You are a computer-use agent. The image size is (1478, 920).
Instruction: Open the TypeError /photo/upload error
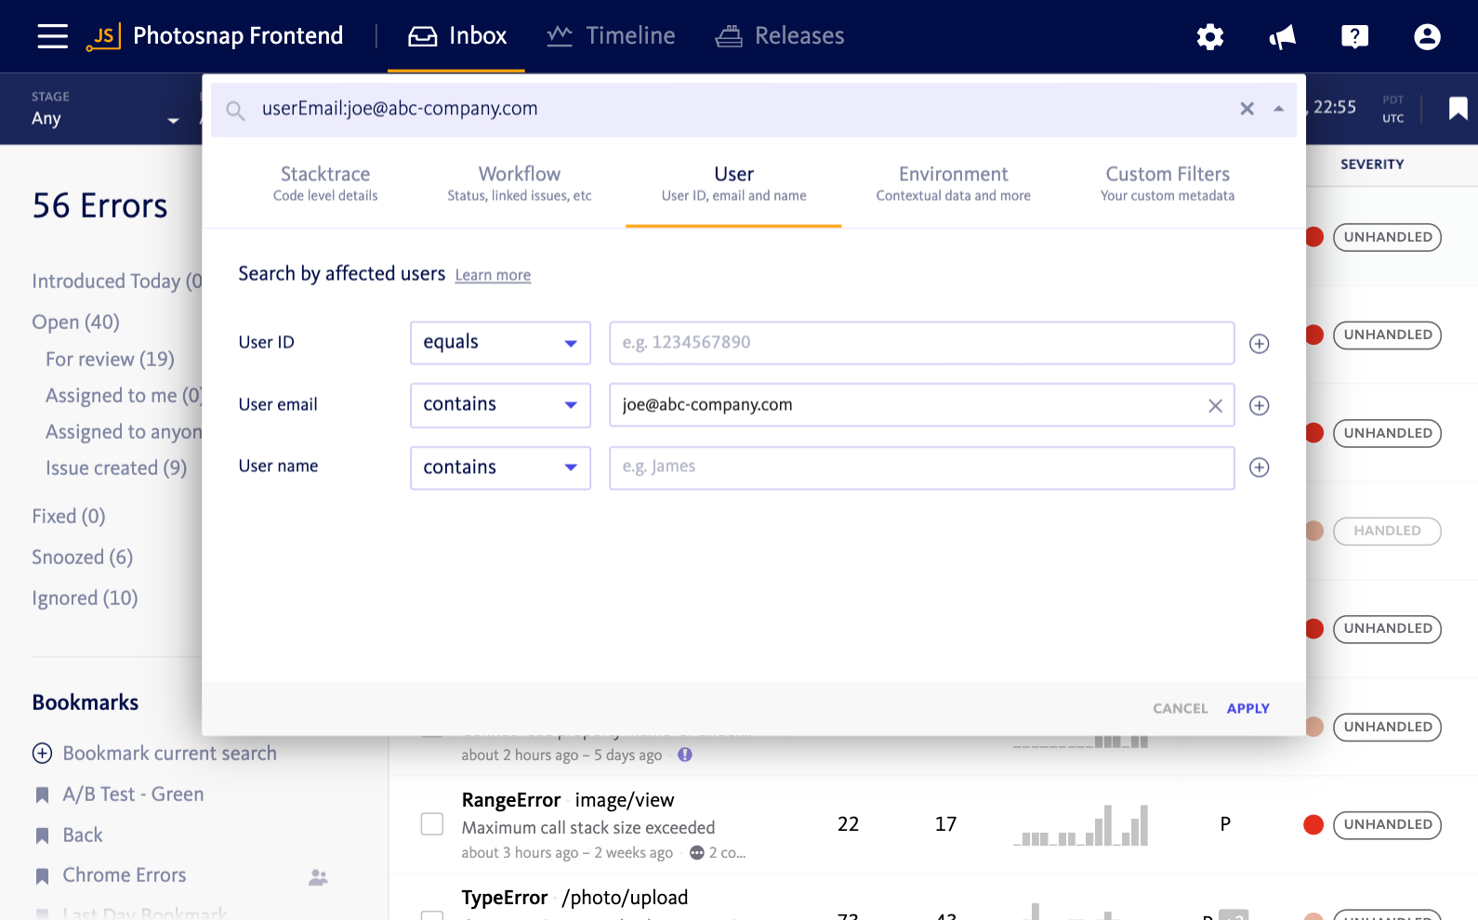(x=574, y=898)
